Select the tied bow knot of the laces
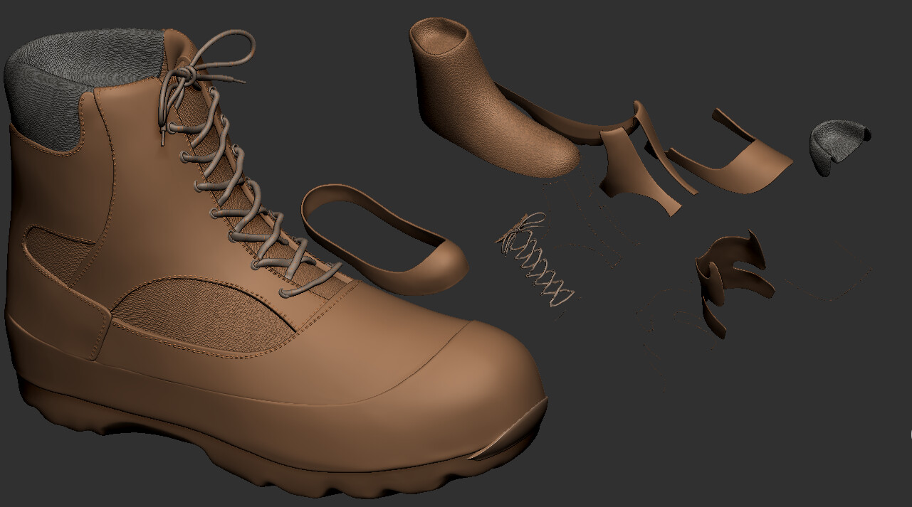 184,73
